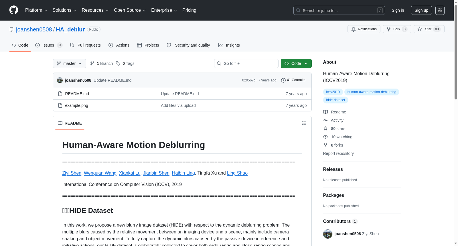Click the fork icon beside 8 forks
This screenshot has width=458, height=246.
pyautogui.click(x=325, y=145)
